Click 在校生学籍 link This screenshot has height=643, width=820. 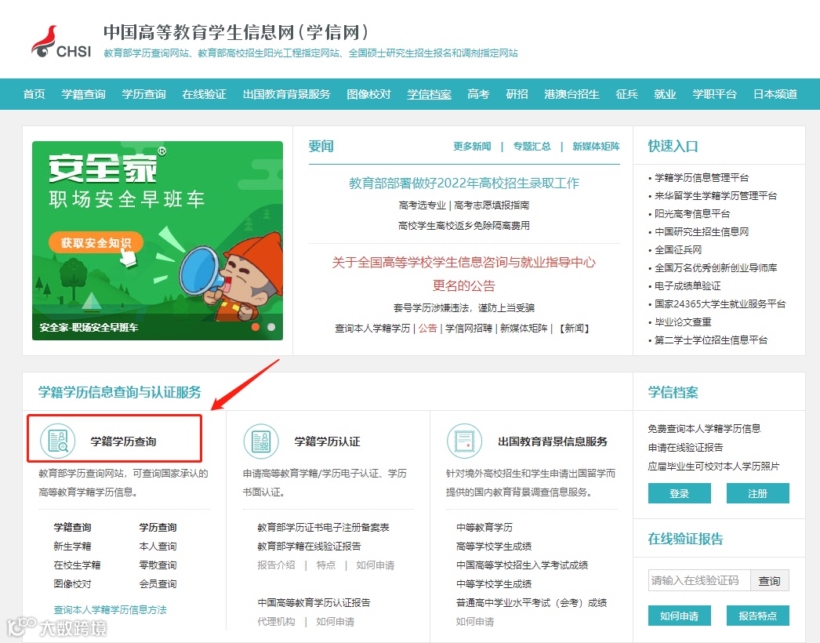point(77,565)
